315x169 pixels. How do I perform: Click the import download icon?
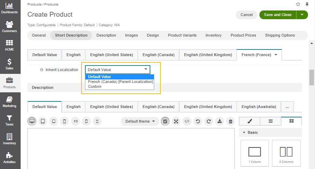click(x=220, y=121)
